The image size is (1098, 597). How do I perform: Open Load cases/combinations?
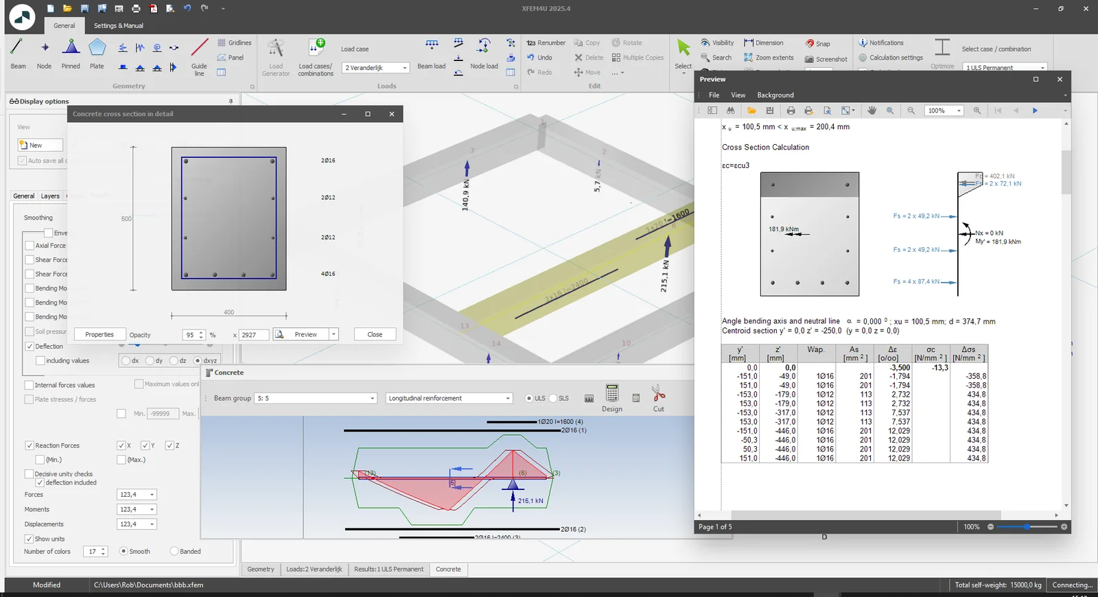tap(316, 57)
